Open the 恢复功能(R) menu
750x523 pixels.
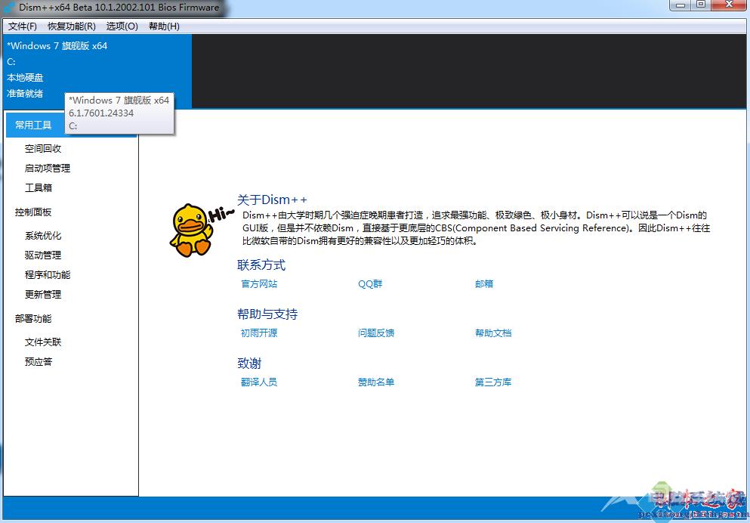click(72, 26)
